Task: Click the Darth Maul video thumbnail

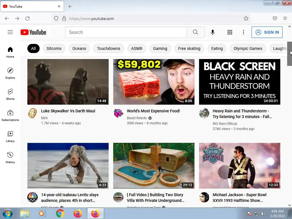Action: click(x=68, y=82)
